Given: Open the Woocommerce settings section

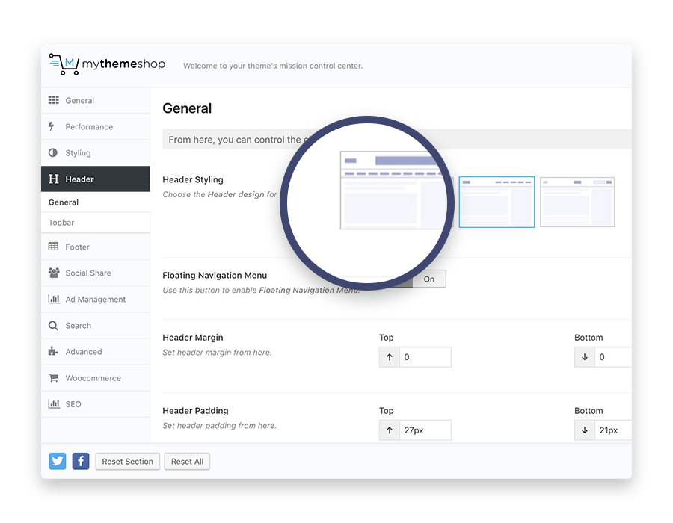Looking at the screenshot, I should tap(95, 377).
